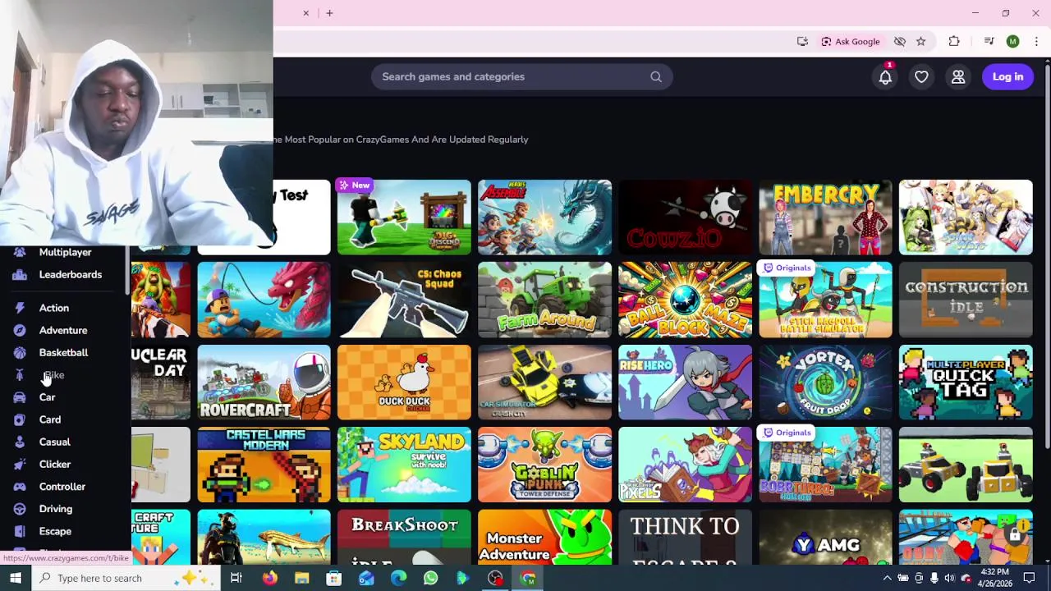Open the Chrome profile avatar M
Image resolution: width=1051 pixels, height=591 pixels.
point(1012,41)
